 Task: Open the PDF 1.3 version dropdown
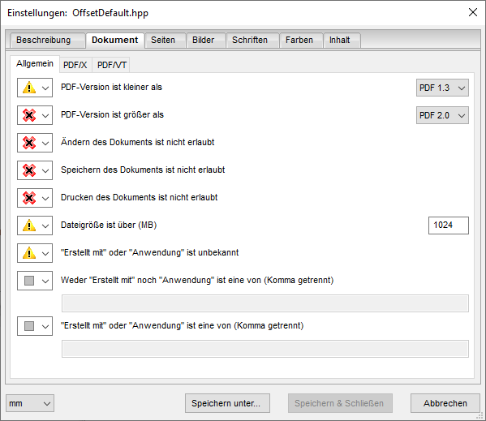point(442,88)
